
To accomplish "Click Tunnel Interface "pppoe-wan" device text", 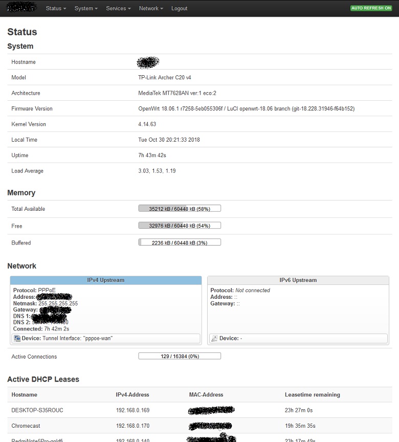I will click(x=68, y=338).
